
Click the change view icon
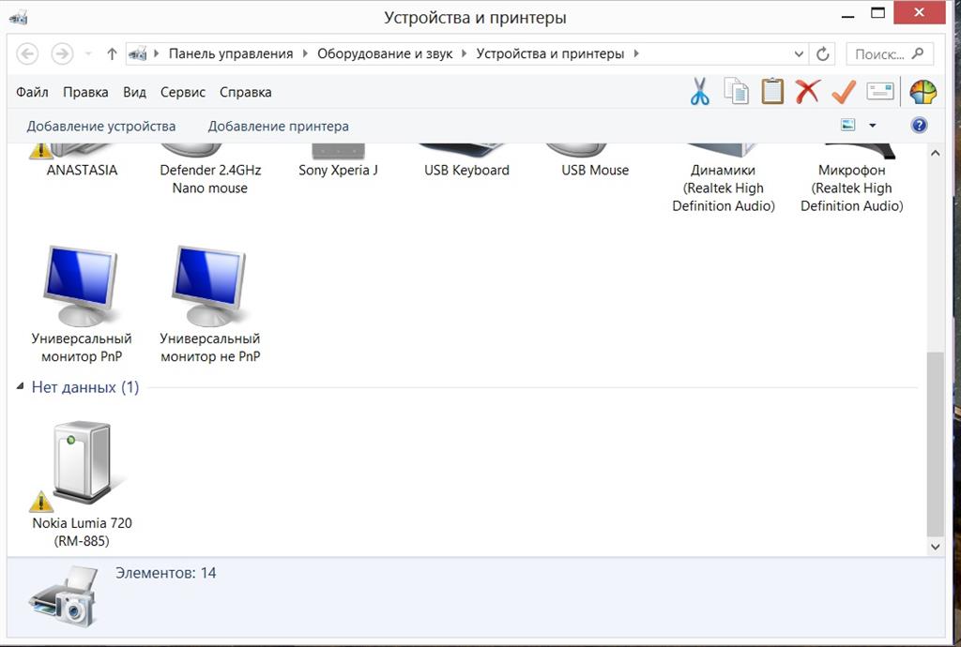pos(848,125)
